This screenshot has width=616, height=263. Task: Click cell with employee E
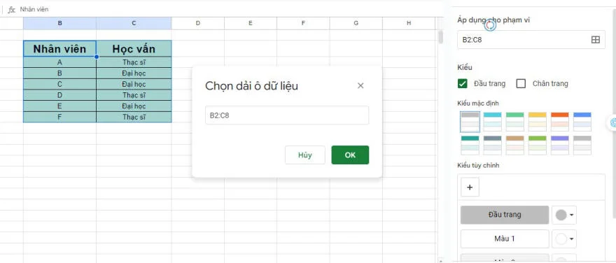click(59, 106)
